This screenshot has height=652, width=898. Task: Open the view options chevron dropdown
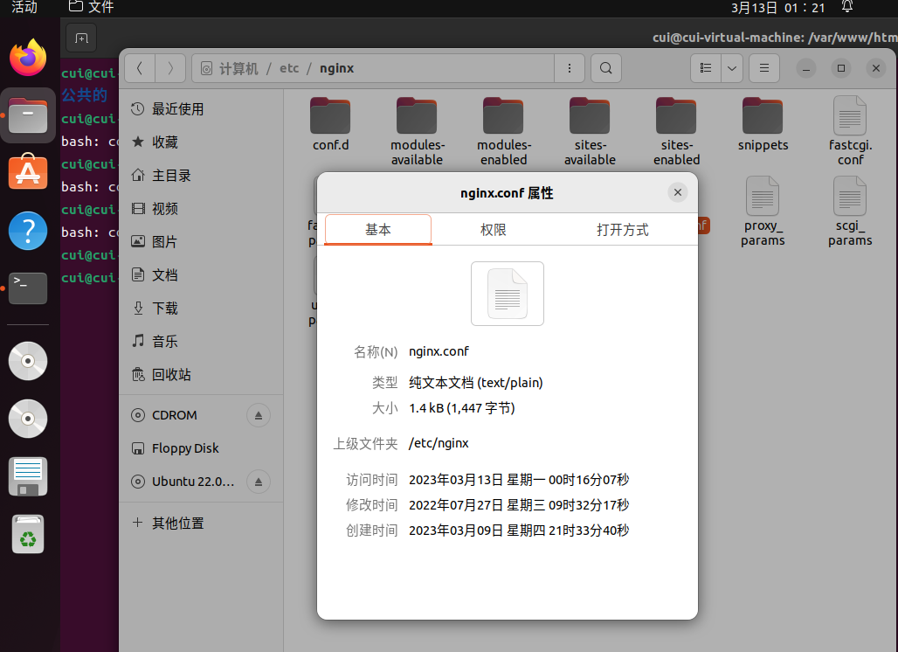pos(731,67)
